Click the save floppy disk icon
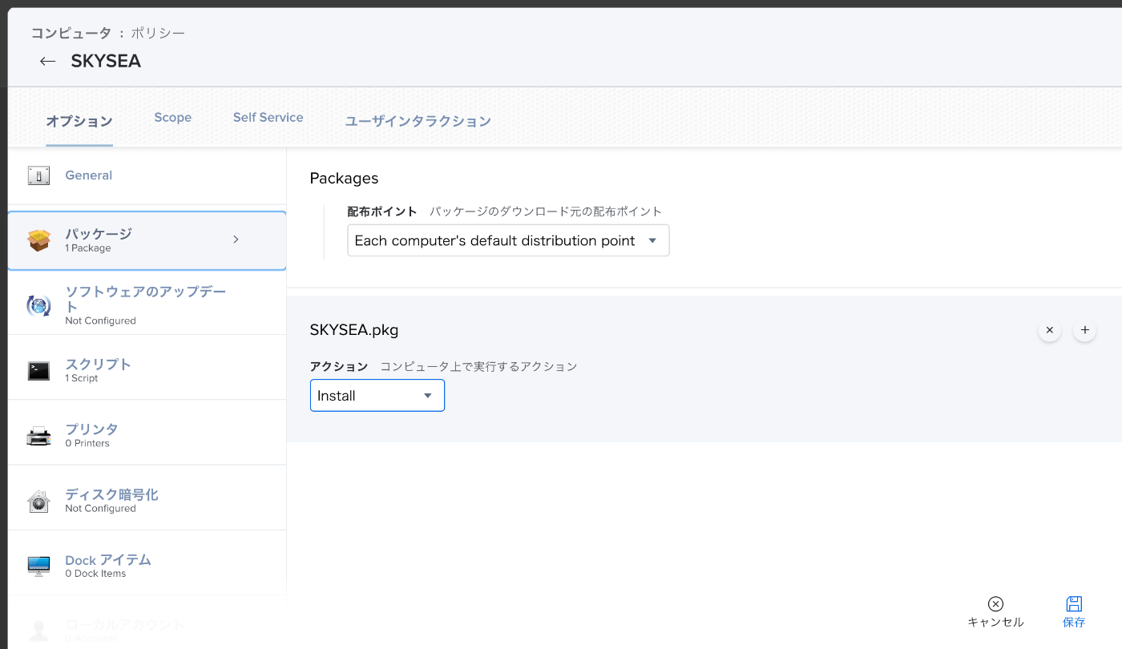The width and height of the screenshot is (1122, 649). pos(1074,604)
